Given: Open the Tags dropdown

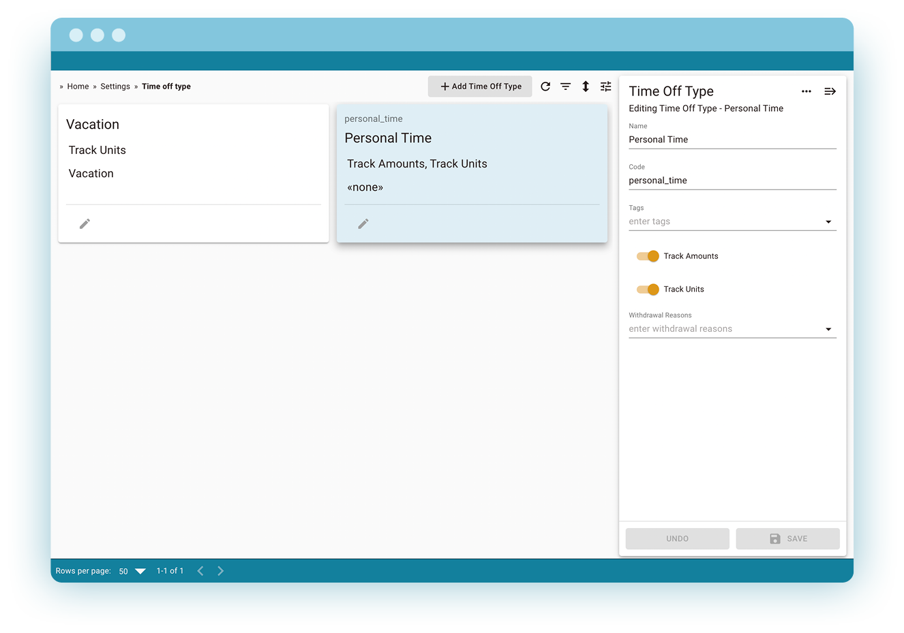Looking at the screenshot, I should pyautogui.click(x=828, y=221).
